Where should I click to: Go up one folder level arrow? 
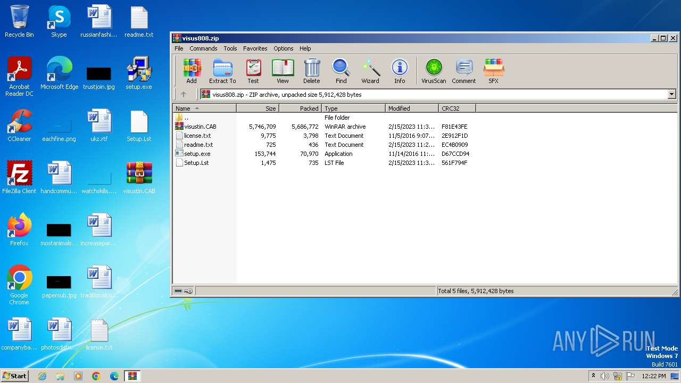(184, 94)
